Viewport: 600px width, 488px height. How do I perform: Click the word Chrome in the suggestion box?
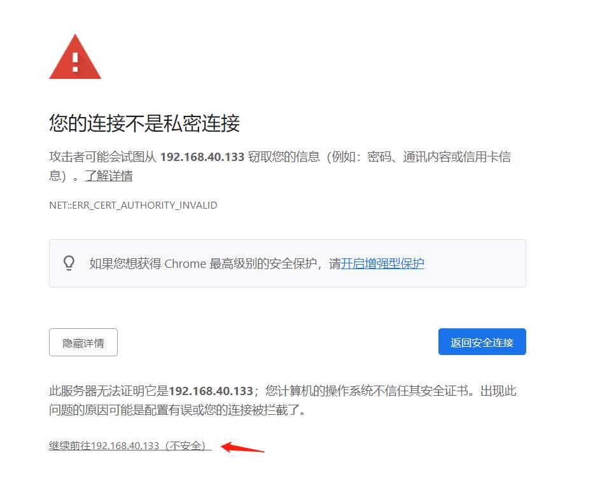click(185, 263)
